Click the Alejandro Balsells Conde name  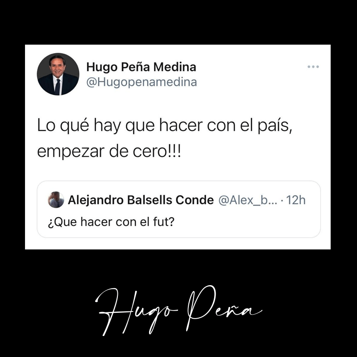pos(141,200)
